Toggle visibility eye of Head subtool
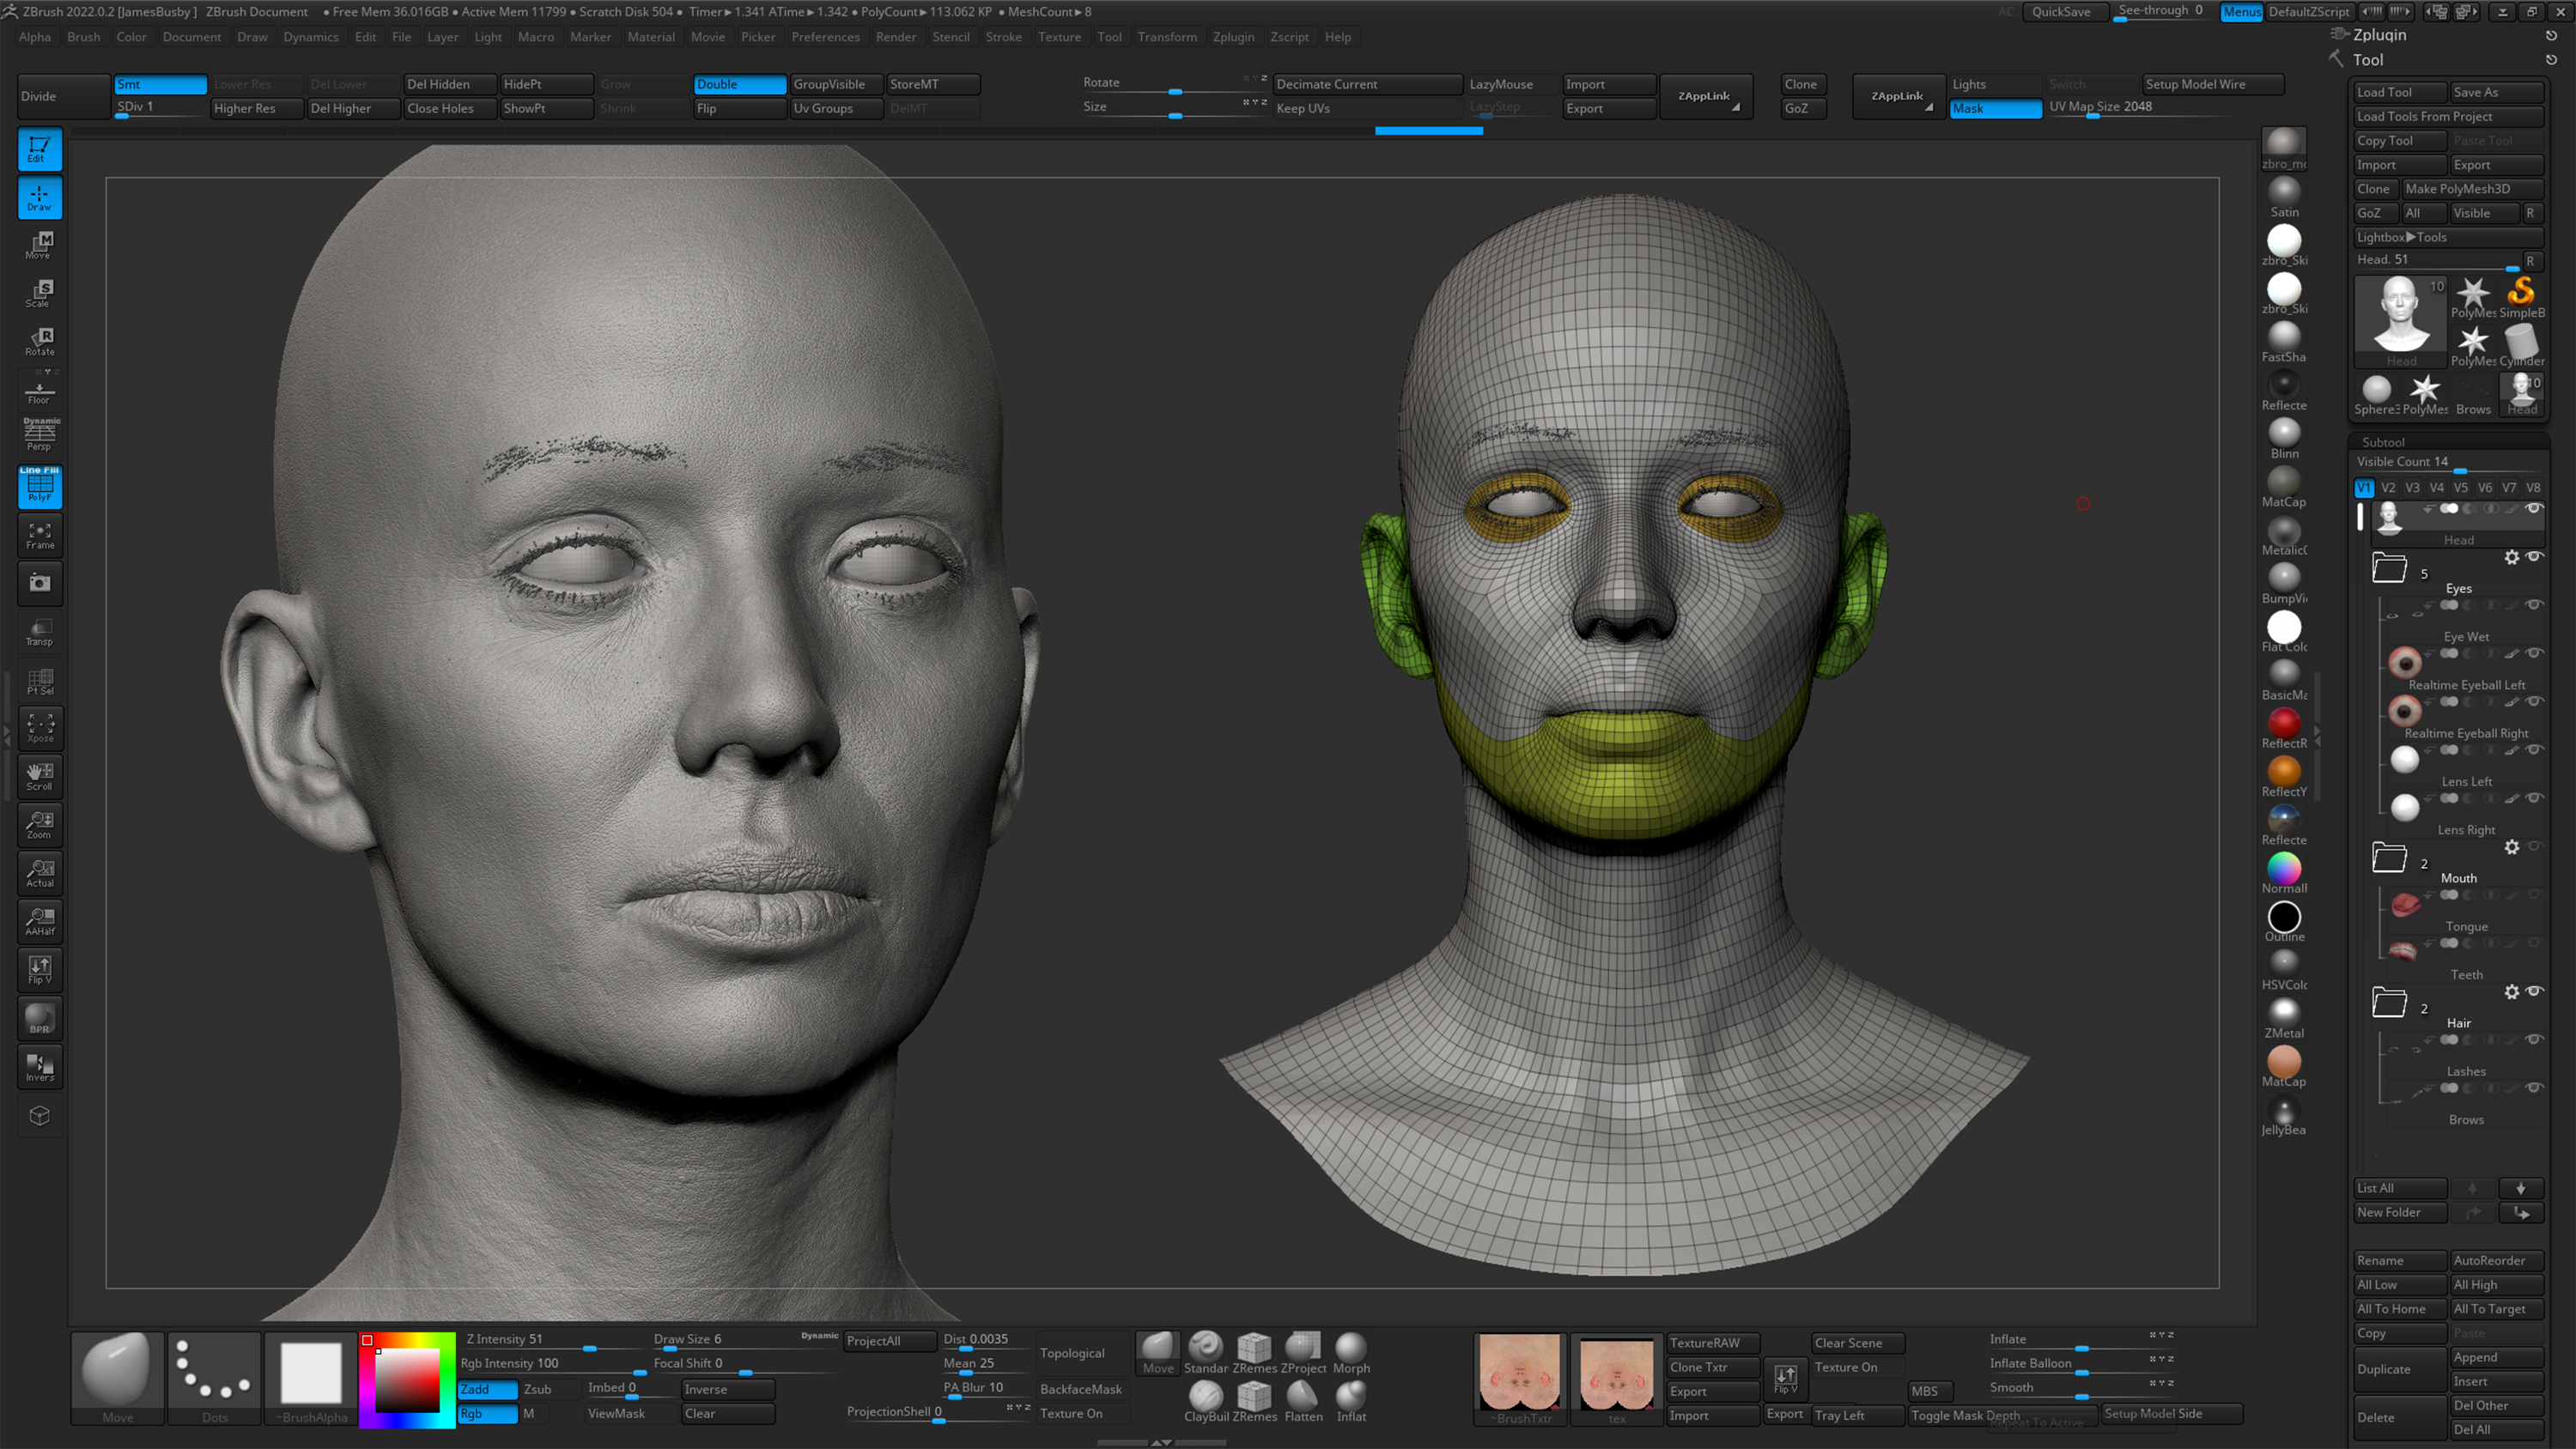Image resolution: width=2576 pixels, height=1449 pixels. (2534, 508)
